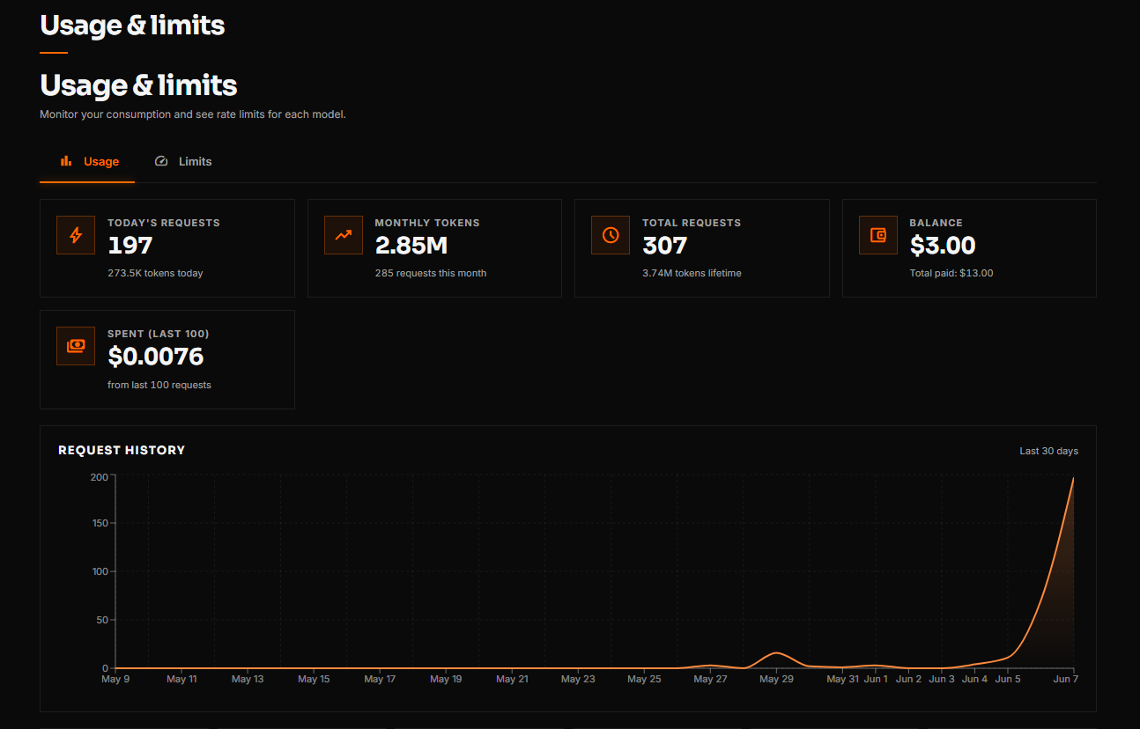Viewport: 1140px width, 729px height.
Task: Click the May 9 axis label
Action: (x=115, y=679)
